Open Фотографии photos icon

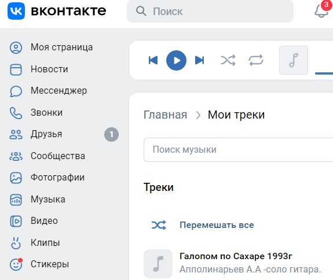tap(16, 178)
